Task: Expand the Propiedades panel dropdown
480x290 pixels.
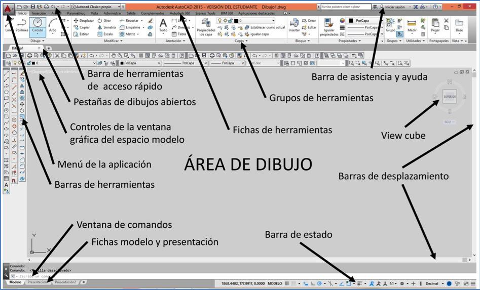Action: 350,40
